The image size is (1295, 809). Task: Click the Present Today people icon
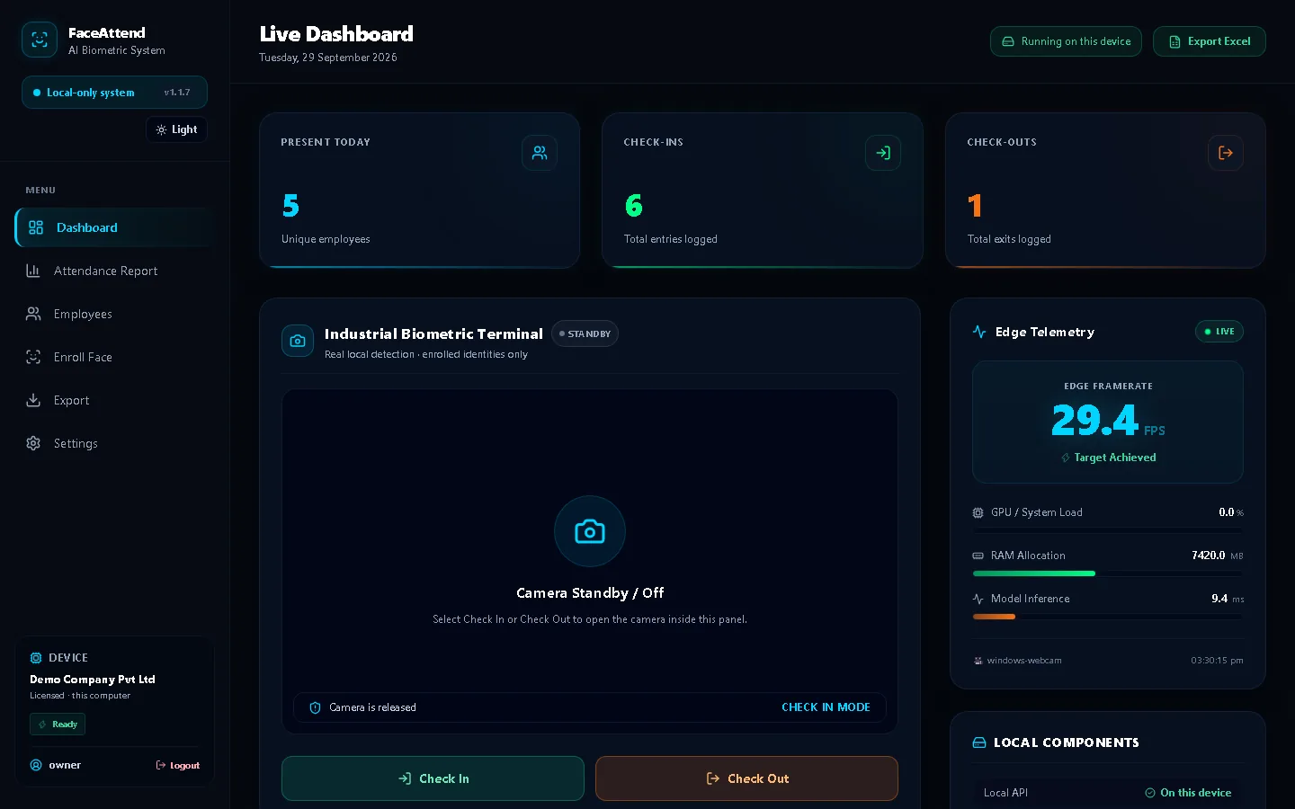tap(540, 153)
